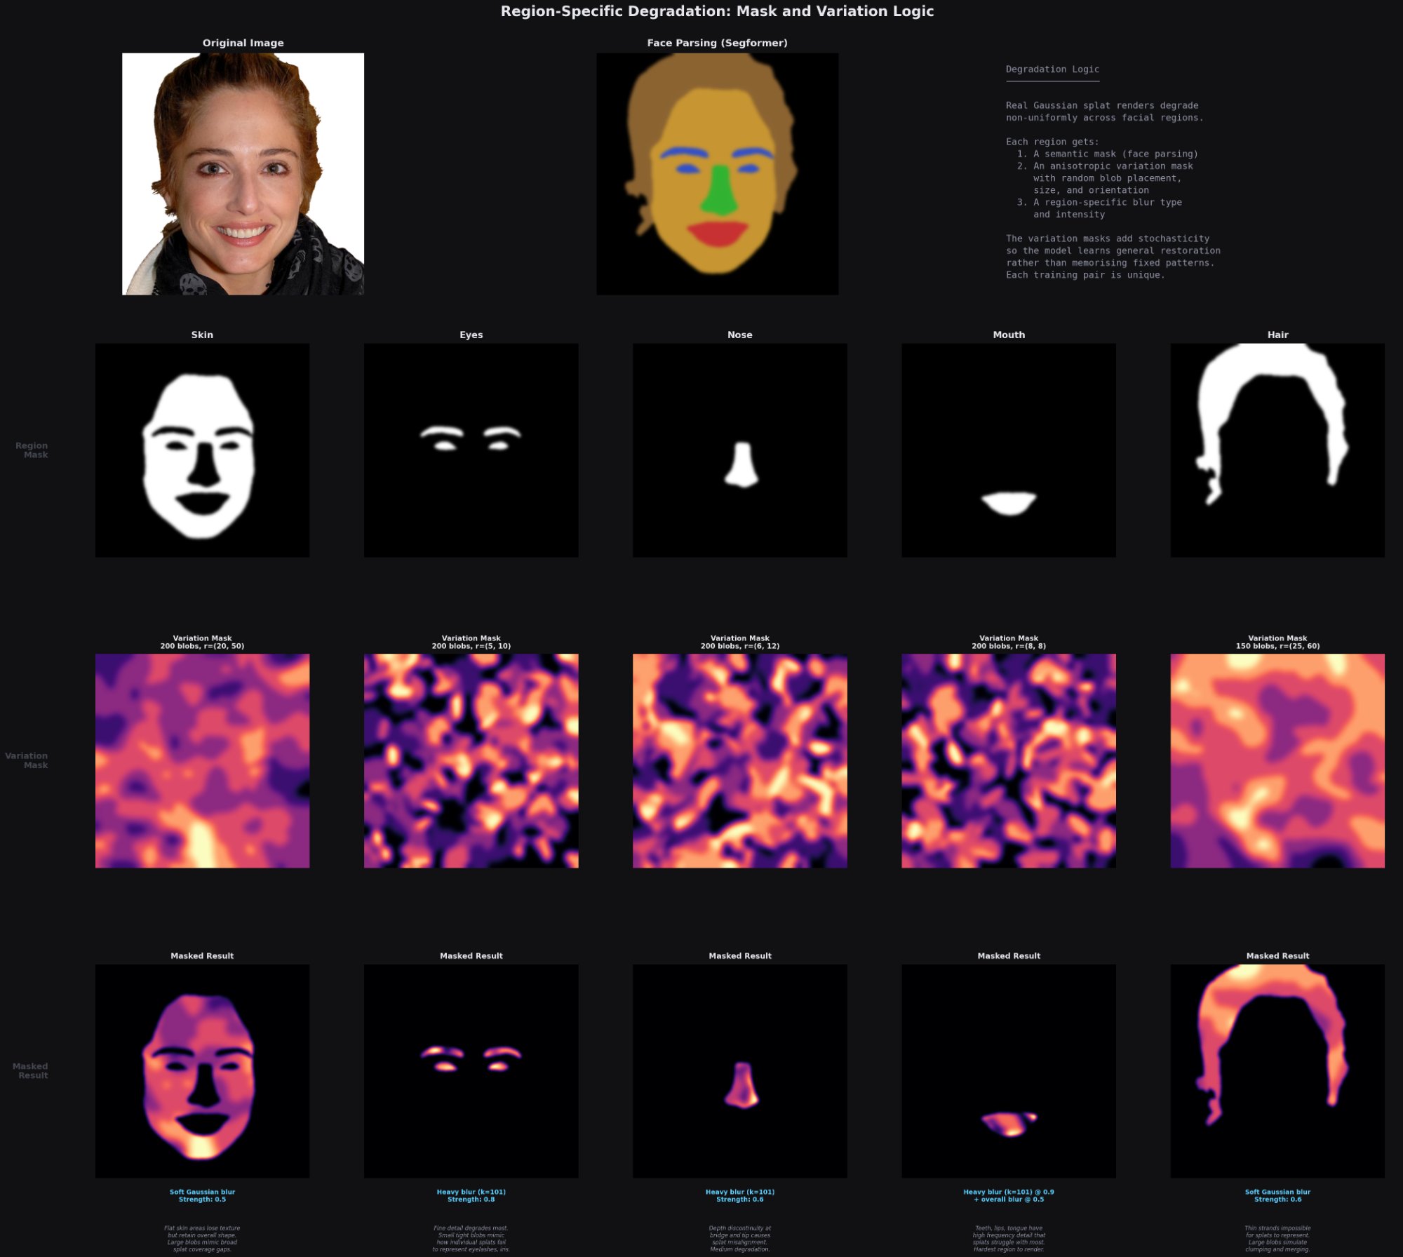Image resolution: width=1403 pixels, height=1257 pixels.
Task: Click the Skin masked result image
Action: pos(202,1070)
